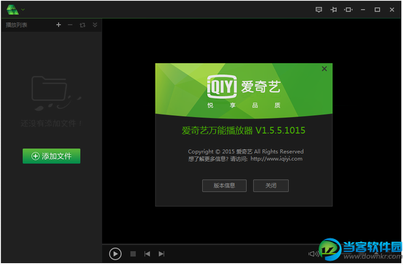Close the main player window
The height and width of the screenshot is (265, 403).
point(392,10)
